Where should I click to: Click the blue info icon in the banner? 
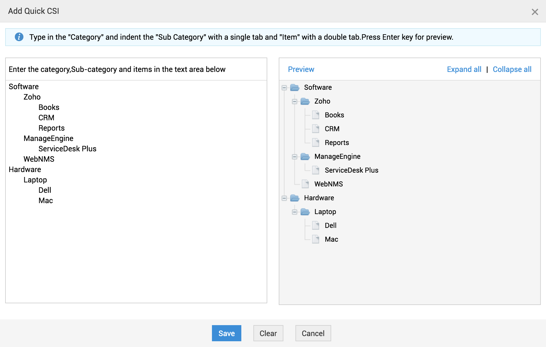19,37
